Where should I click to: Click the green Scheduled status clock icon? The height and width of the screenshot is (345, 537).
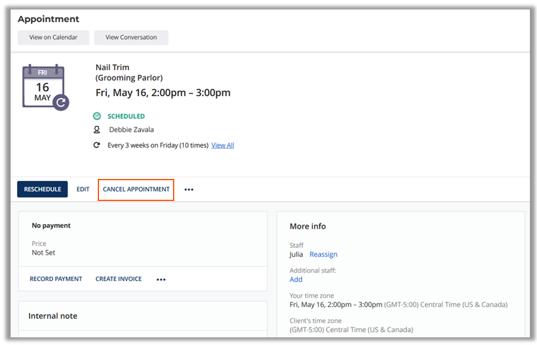(97, 116)
